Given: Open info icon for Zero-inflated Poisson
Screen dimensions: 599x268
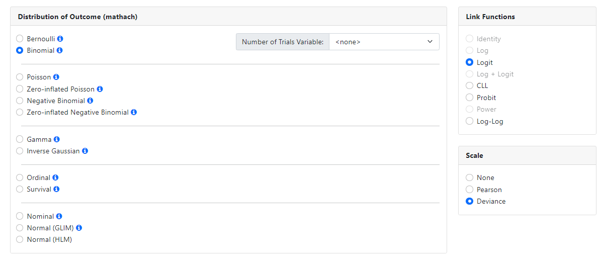Looking at the screenshot, I should (100, 89).
